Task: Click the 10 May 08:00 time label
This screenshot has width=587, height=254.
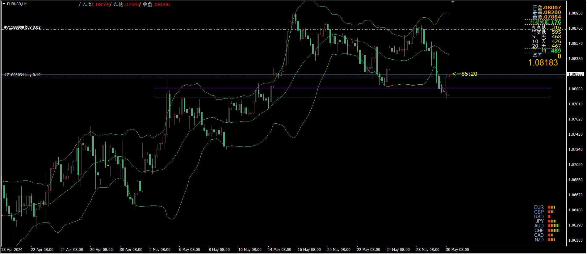Action: pyautogui.click(x=250, y=250)
